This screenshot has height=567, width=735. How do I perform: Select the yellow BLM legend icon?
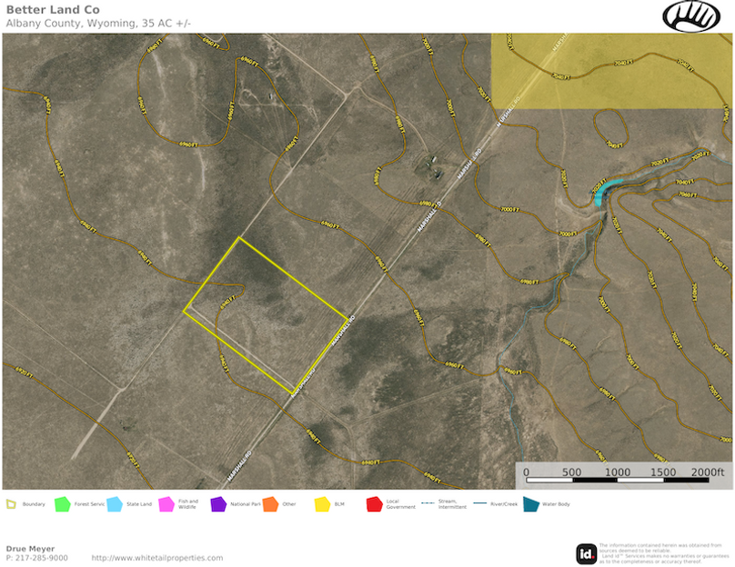(x=322, y=504)
